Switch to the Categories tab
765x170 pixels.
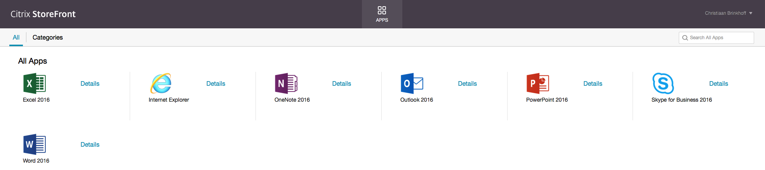(47, 38)
